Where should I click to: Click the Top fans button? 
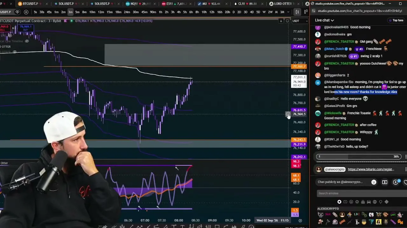point(396,20)
